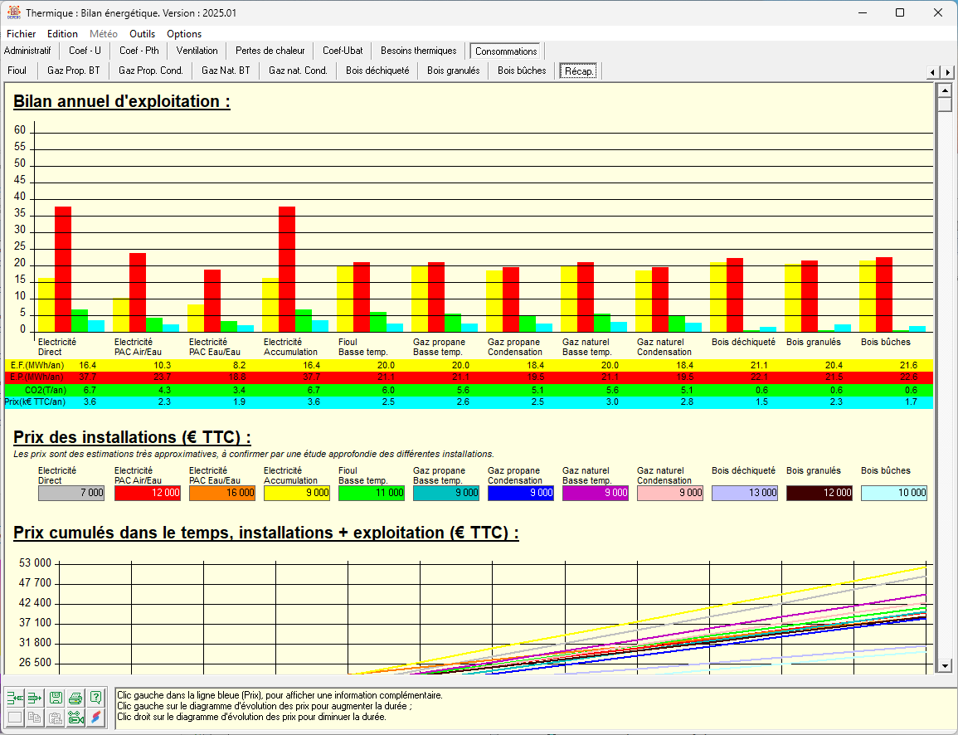The height and width of the screenshot is (735, 958).
Task: Print the report using the printer icon
Action: (x=76, y=698)
